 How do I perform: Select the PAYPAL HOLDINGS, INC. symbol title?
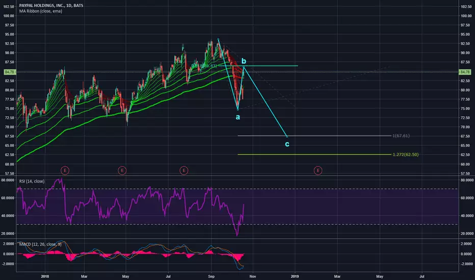[51, 6]
